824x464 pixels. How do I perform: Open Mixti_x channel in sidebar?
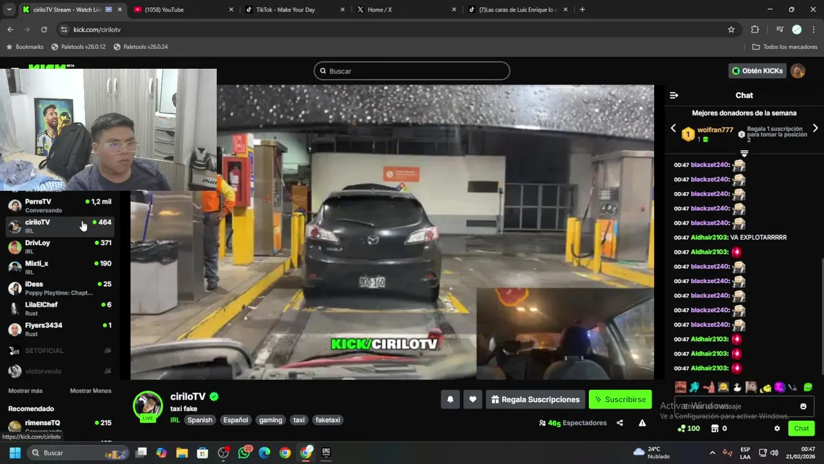(60, 267)
